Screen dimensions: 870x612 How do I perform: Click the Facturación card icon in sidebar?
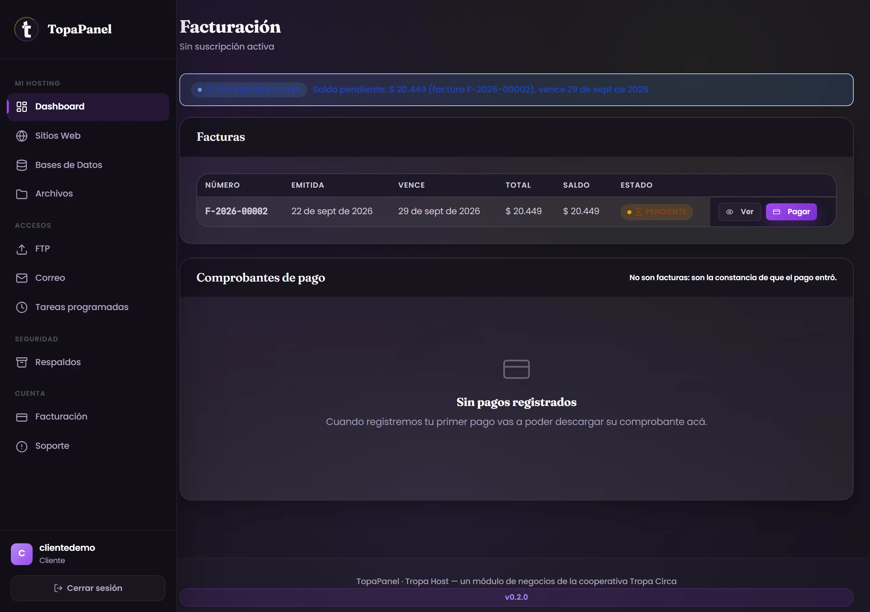22,417
